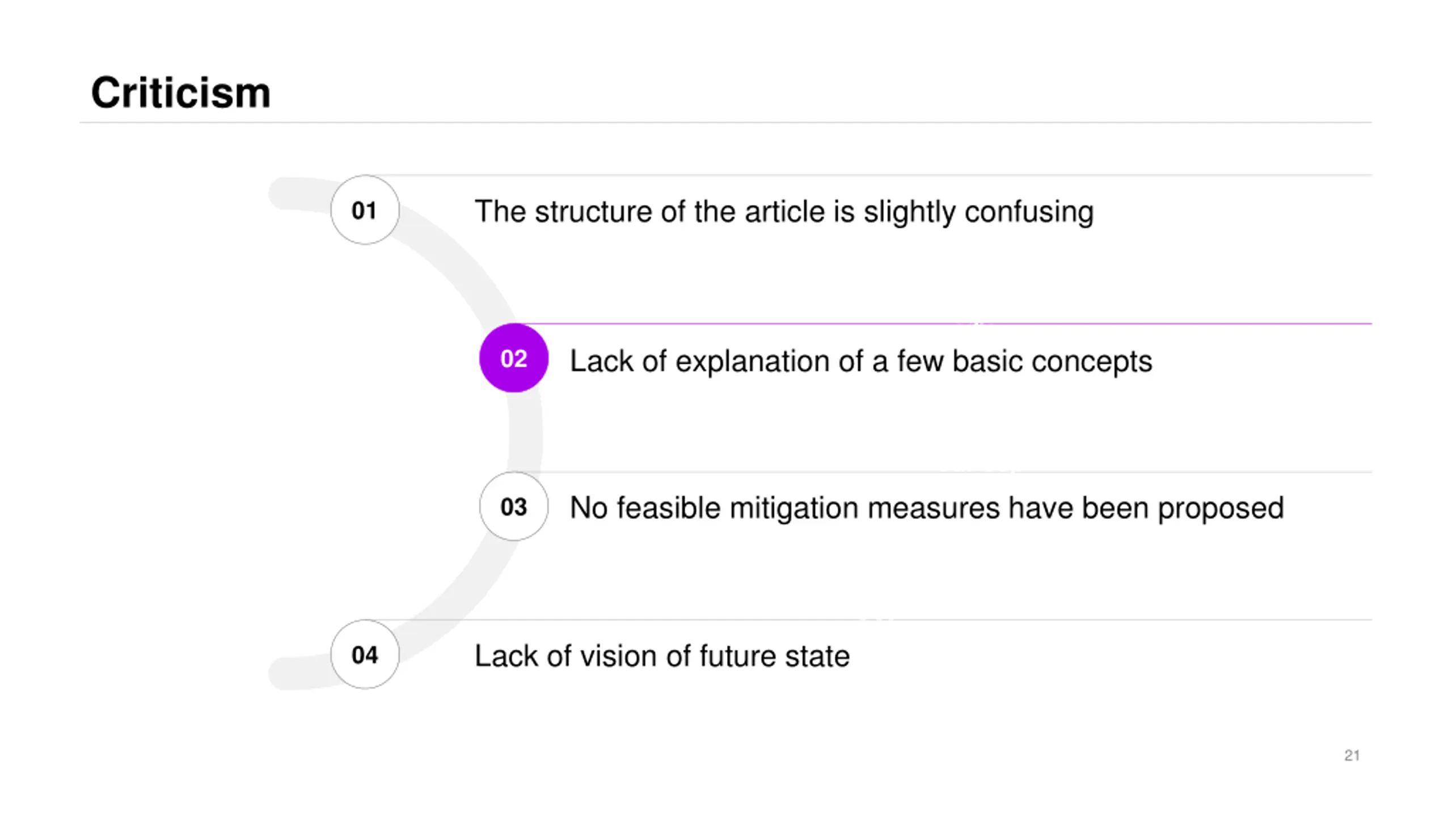The image size is (1452, 816).
Task: Click 'Lack of vision of future state'
Action: (x=662, y=656)
